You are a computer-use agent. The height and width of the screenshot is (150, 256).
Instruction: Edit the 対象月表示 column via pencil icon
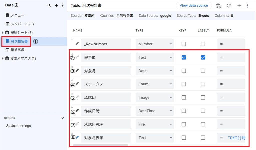click(x=77, y=137)
